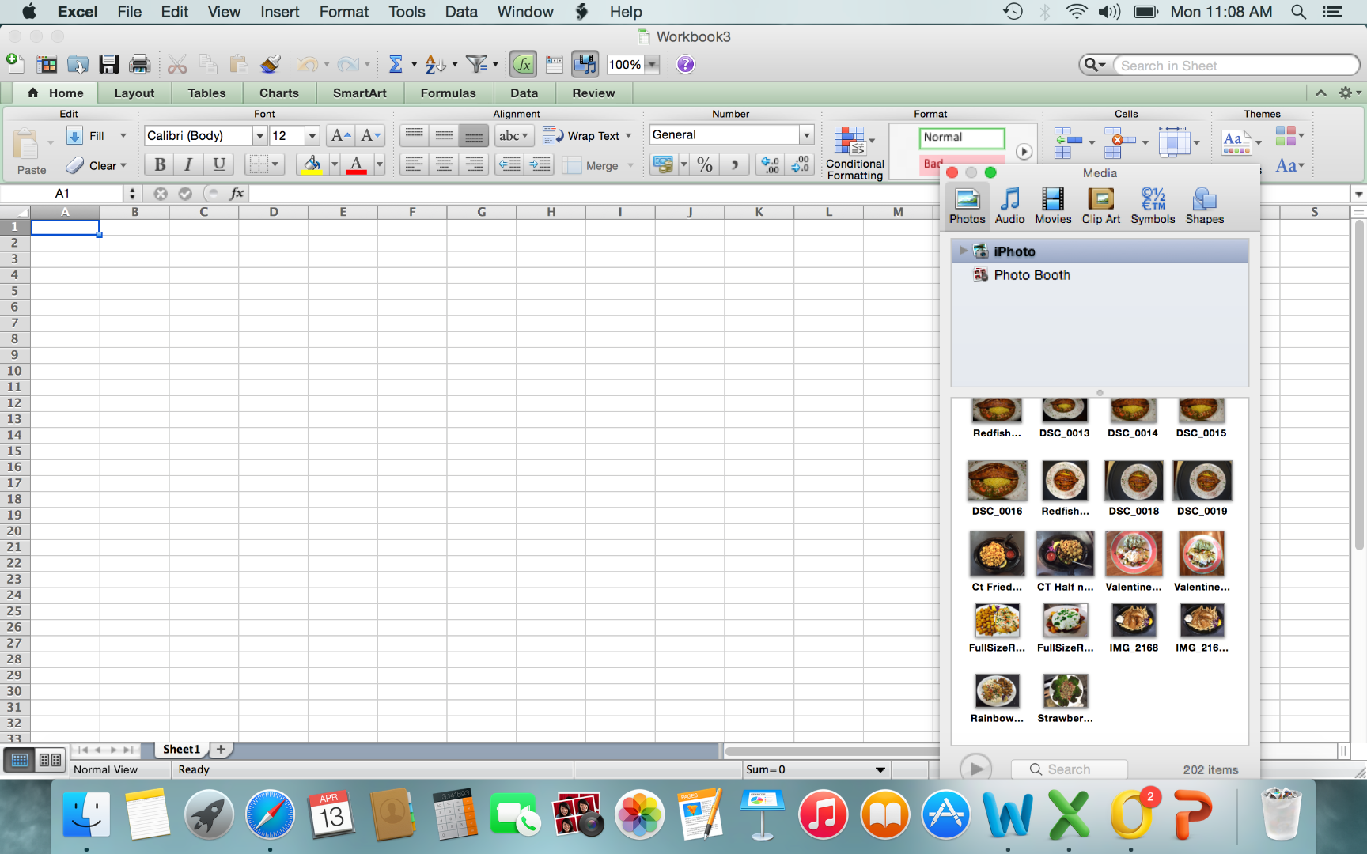1367x854 pixels.
Task: Click Decrease Indent icon
Action: (509, 164)
